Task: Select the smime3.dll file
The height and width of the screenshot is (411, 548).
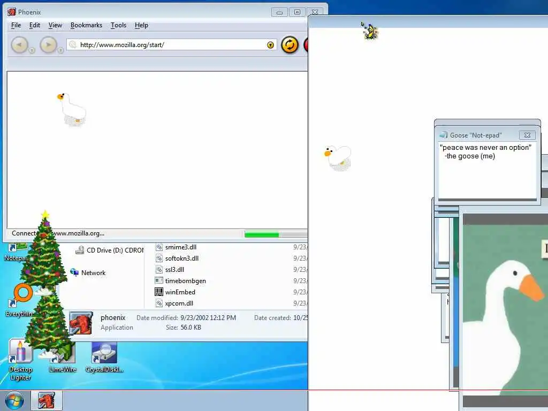Action: 181,247
